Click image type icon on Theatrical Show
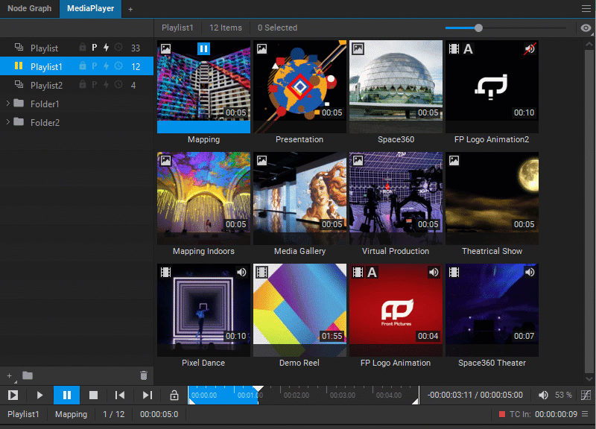 click(454, 160)
